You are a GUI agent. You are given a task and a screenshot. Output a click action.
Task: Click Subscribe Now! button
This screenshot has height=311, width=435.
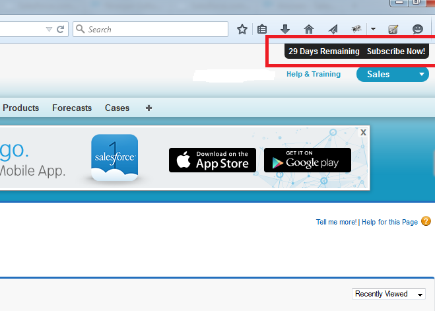point(396,52)
